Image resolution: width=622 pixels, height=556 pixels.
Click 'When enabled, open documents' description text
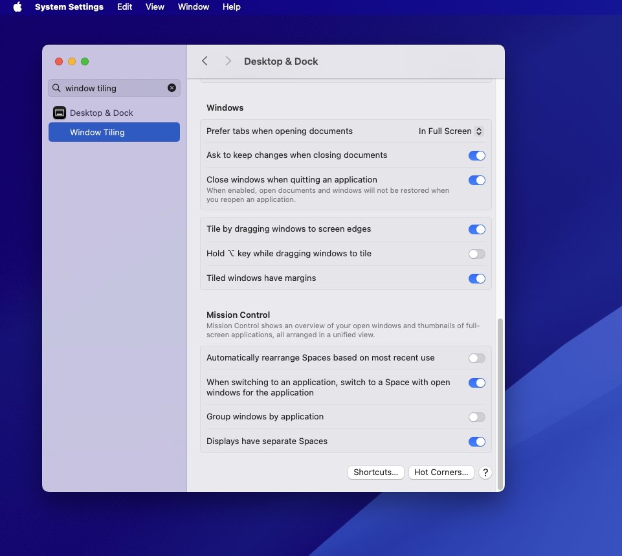pyautogui.click(x=328, y=195)
